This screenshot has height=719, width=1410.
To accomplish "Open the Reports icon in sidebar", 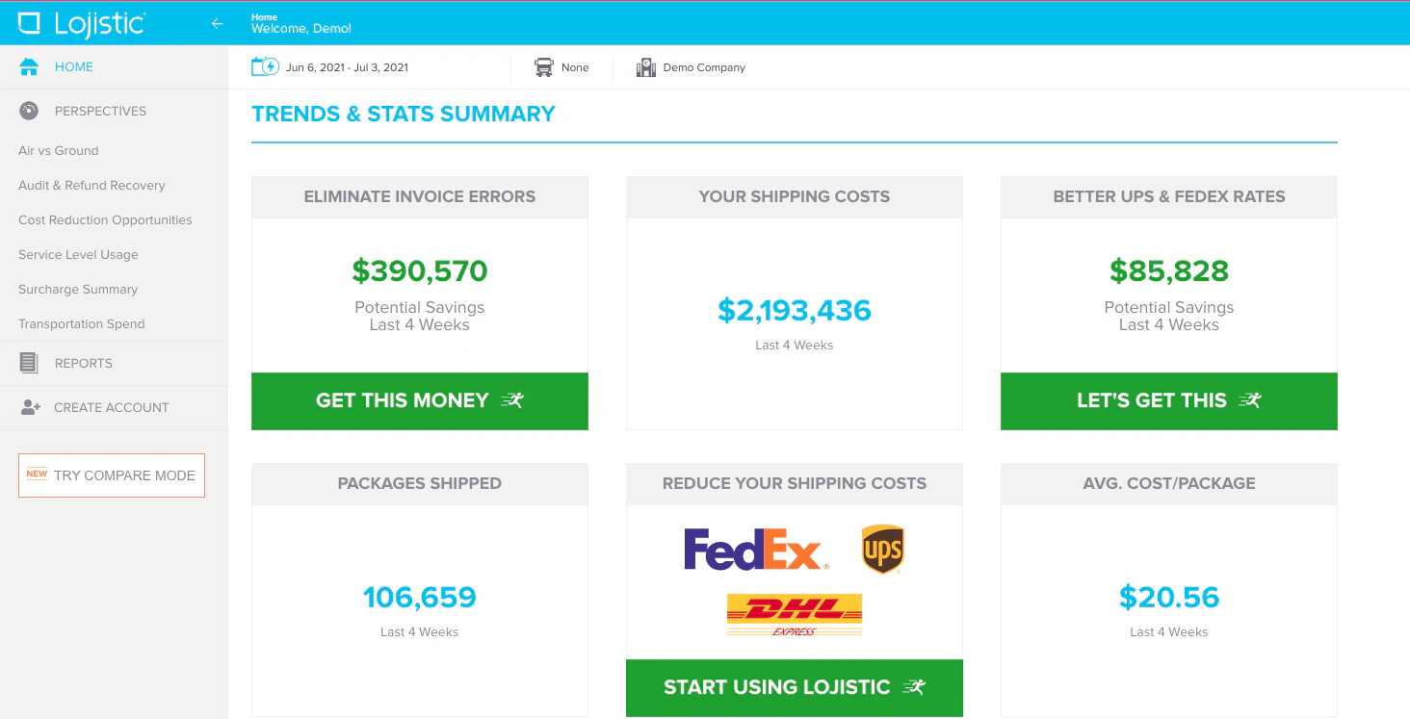I will pos(28,363).
